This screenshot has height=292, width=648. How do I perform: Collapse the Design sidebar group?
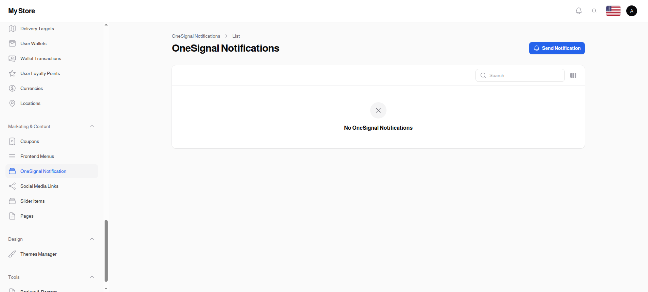[x=92, y=239]
